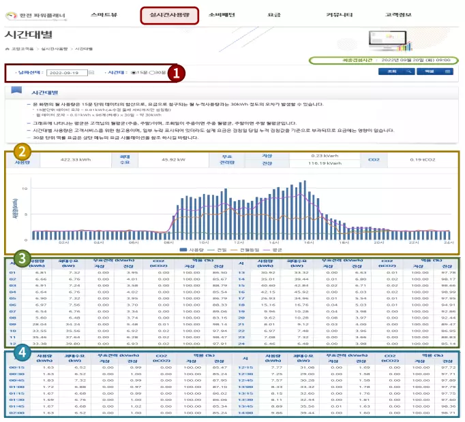Click the 422.33 kWh total usage value

pyautogui.click(x=76, y=160)
